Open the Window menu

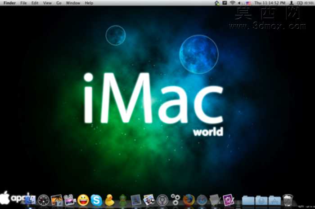click(x=73, y=3)
